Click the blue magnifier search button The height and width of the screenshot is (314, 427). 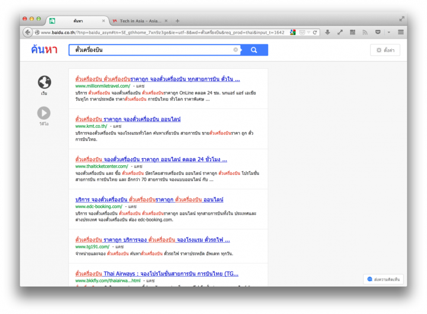pos(254,50)
